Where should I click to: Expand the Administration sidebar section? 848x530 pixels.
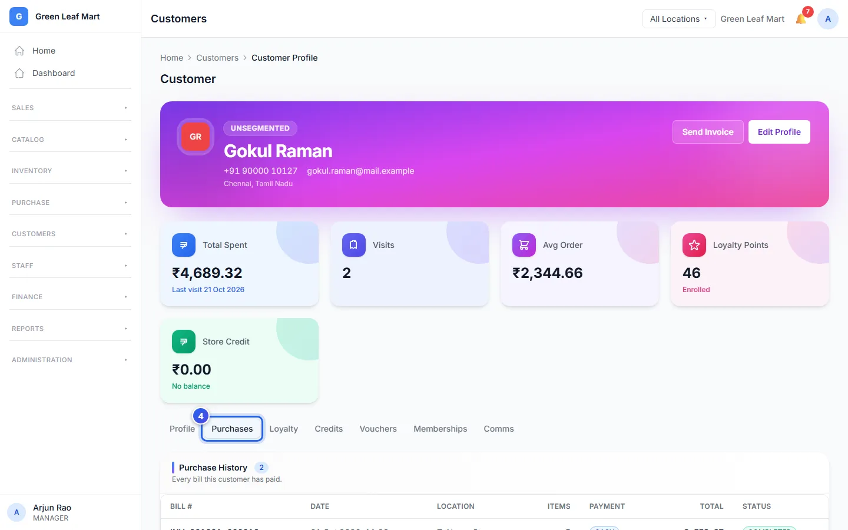(70, 360)
